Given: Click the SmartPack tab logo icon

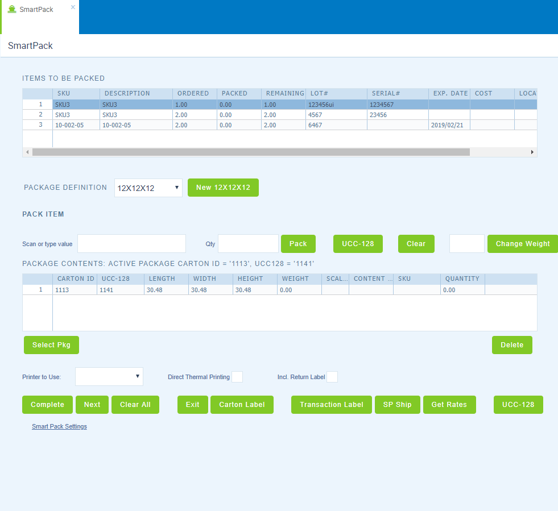Looking at the screenshot, I should tap(12, 10).
